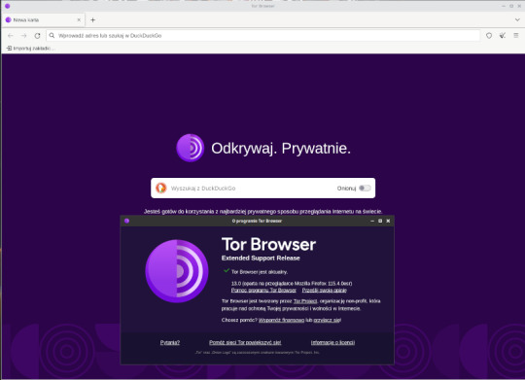Click the Tor icon in main title bar
This screenshot has height=380, width=525.
point(8,6)
